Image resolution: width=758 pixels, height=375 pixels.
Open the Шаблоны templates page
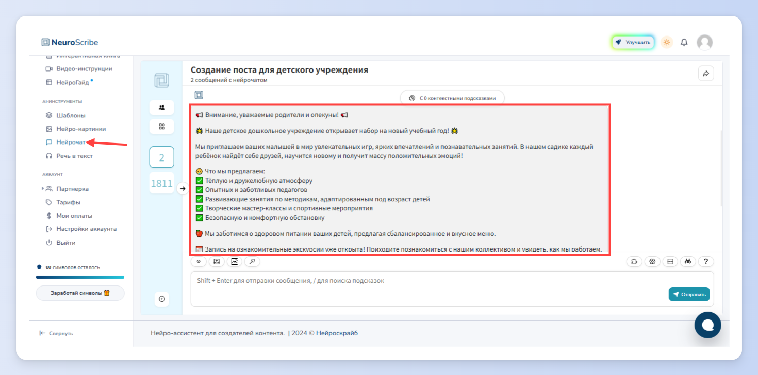click(x=65, y=116)
